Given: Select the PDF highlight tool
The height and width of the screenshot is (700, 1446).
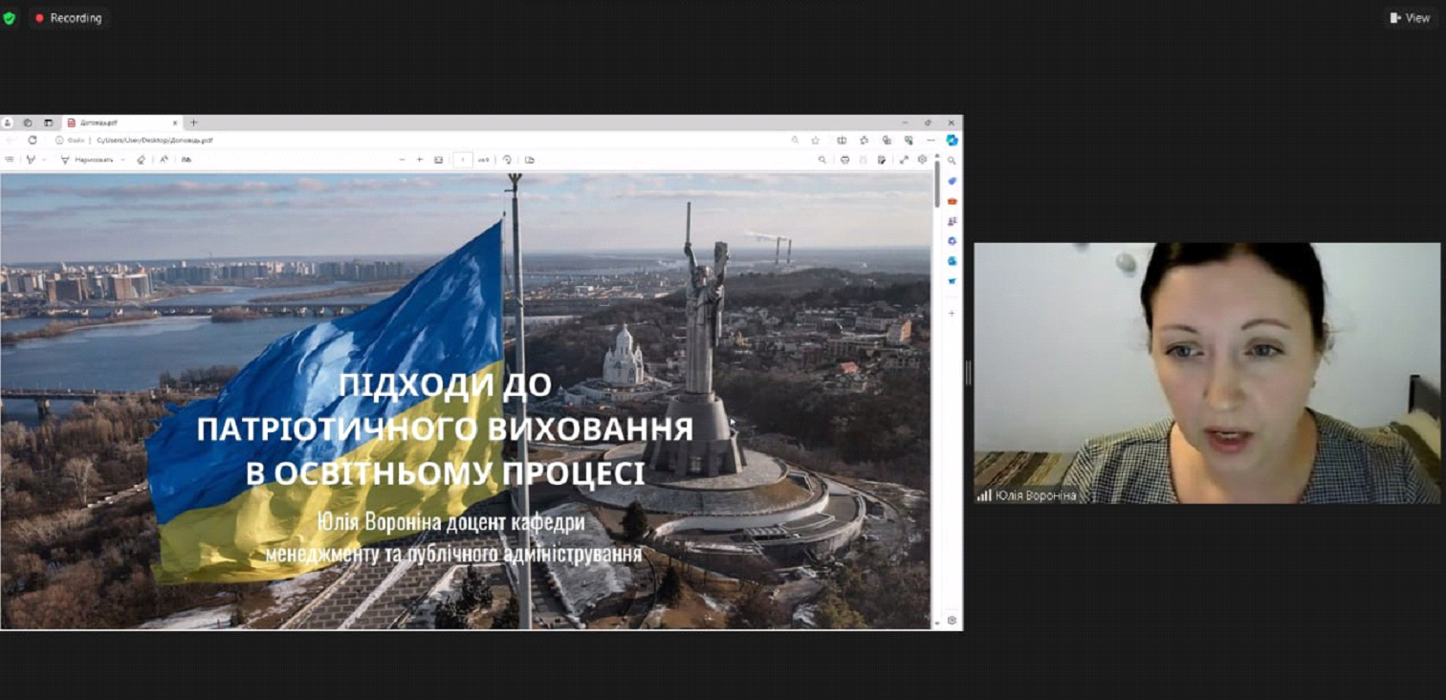Looking at the screenshot, I should click(31, 160).
